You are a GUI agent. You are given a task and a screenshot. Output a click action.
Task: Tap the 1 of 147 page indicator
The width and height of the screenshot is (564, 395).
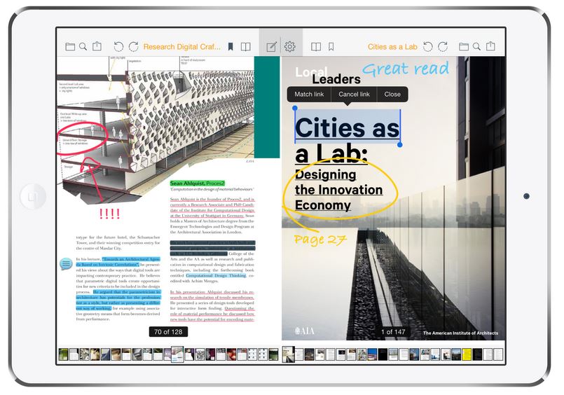(x=393, y=332)
